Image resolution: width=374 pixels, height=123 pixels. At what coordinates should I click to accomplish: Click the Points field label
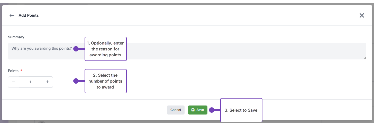(13, 71)
